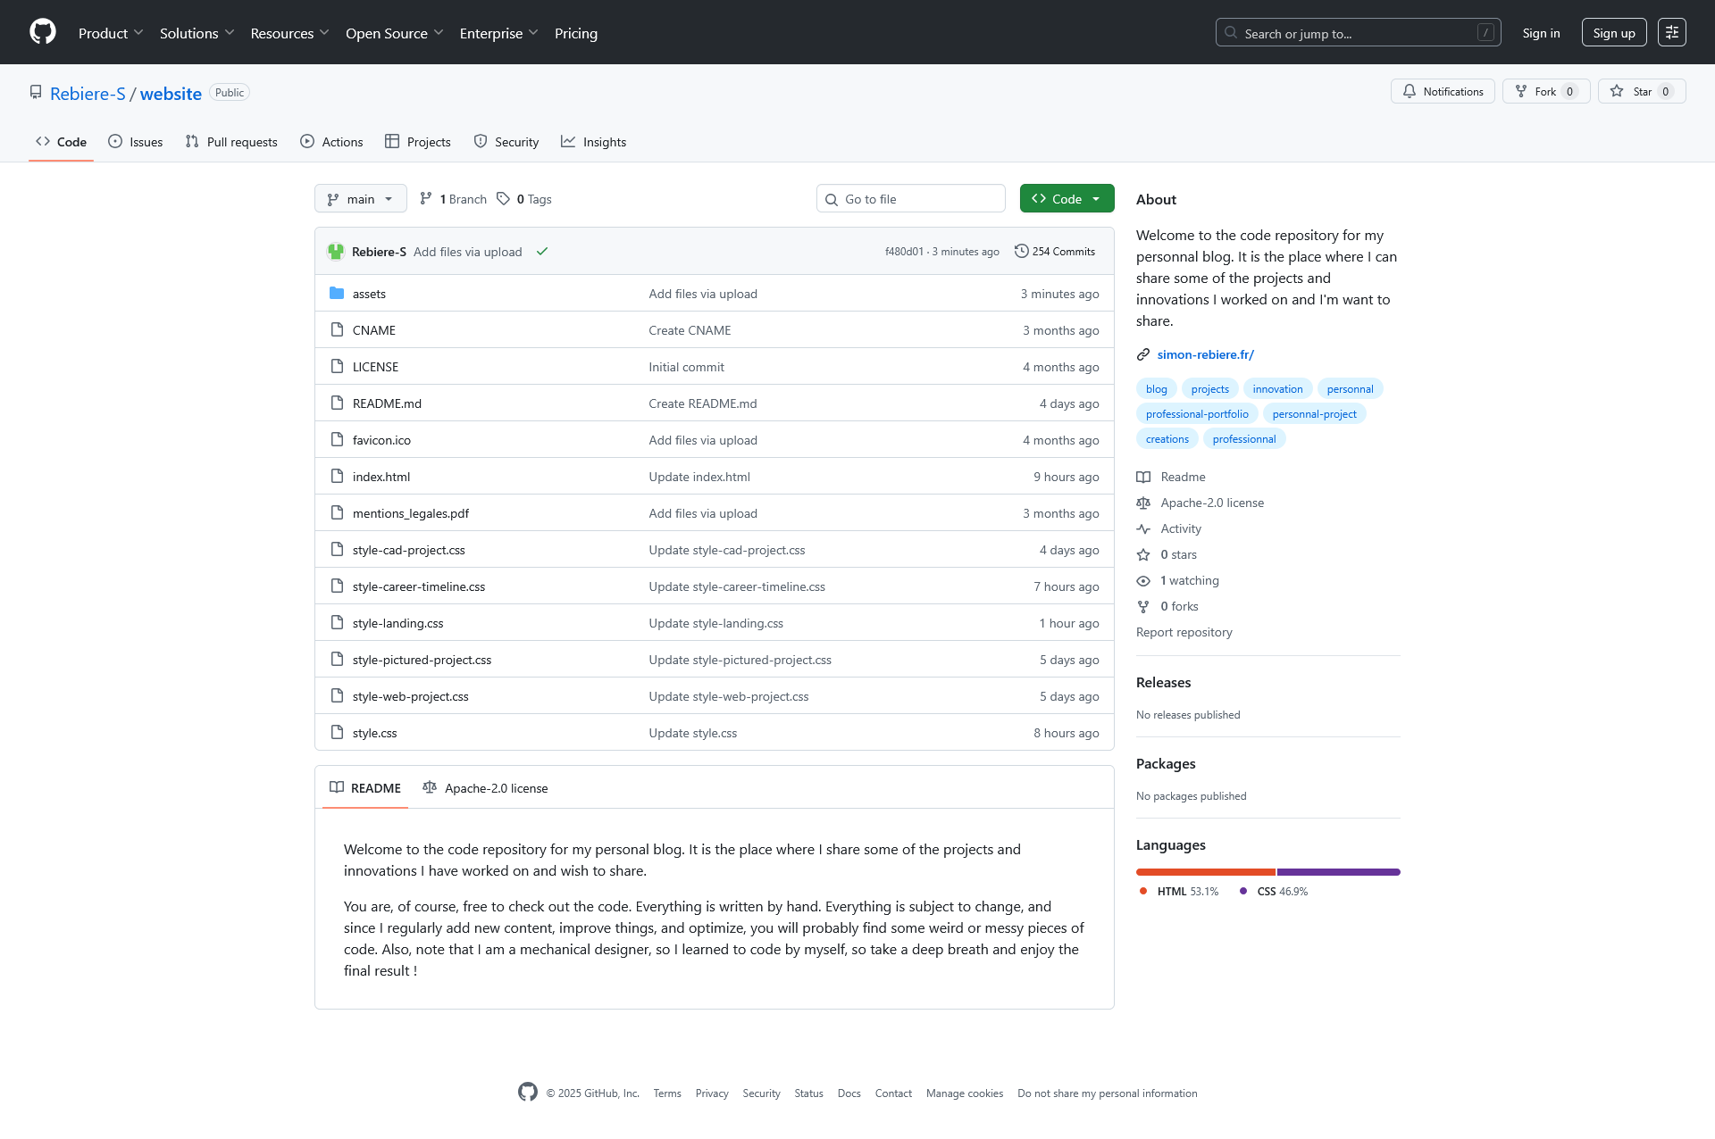The width and height of the screenshot is (1715, 1139).
Task: Focus the Go to file field
Action: click(x=910, y=198)
